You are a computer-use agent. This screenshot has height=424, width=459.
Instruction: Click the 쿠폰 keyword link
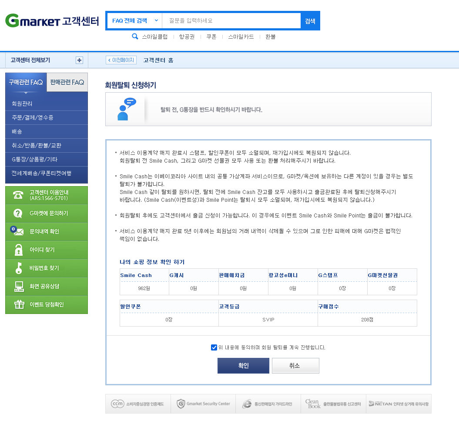pos(211,37)
